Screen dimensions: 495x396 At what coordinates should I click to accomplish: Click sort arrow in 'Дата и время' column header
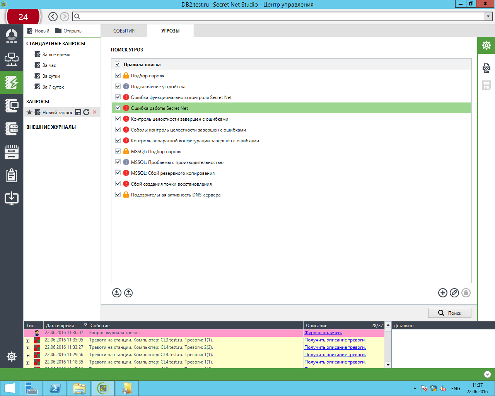(x=85, y=325)
